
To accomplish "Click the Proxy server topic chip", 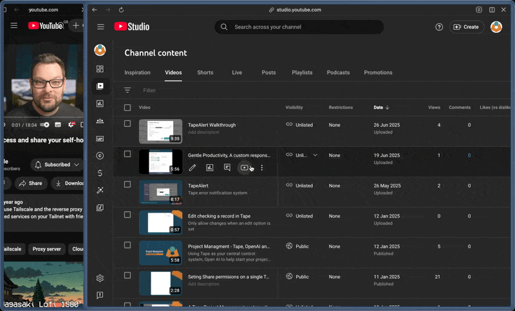I will [46, 249].
